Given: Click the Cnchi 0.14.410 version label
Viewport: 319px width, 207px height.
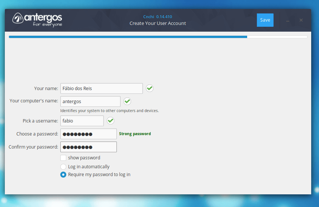Looking at the screenshot, I should [157, 17].
